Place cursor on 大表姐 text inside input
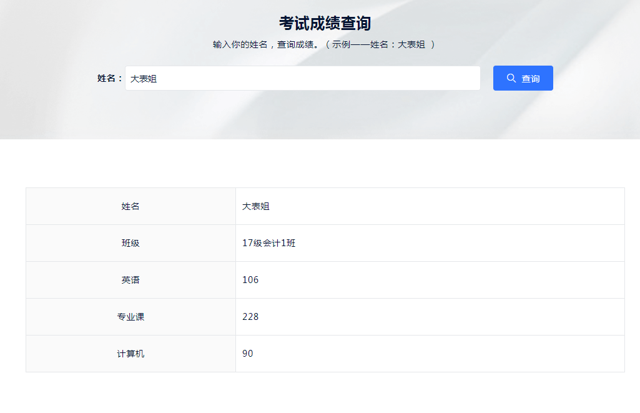Screen dimensions: 640x413 pos(144,79)
